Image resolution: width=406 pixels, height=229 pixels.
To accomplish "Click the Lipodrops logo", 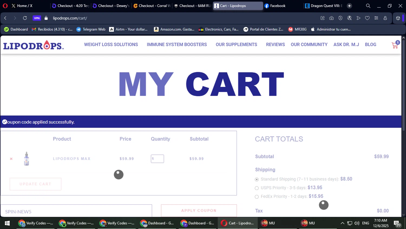I will [34, 45].
